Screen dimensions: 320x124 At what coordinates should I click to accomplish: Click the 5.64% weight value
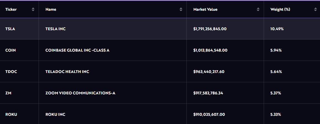click(276, 72)
